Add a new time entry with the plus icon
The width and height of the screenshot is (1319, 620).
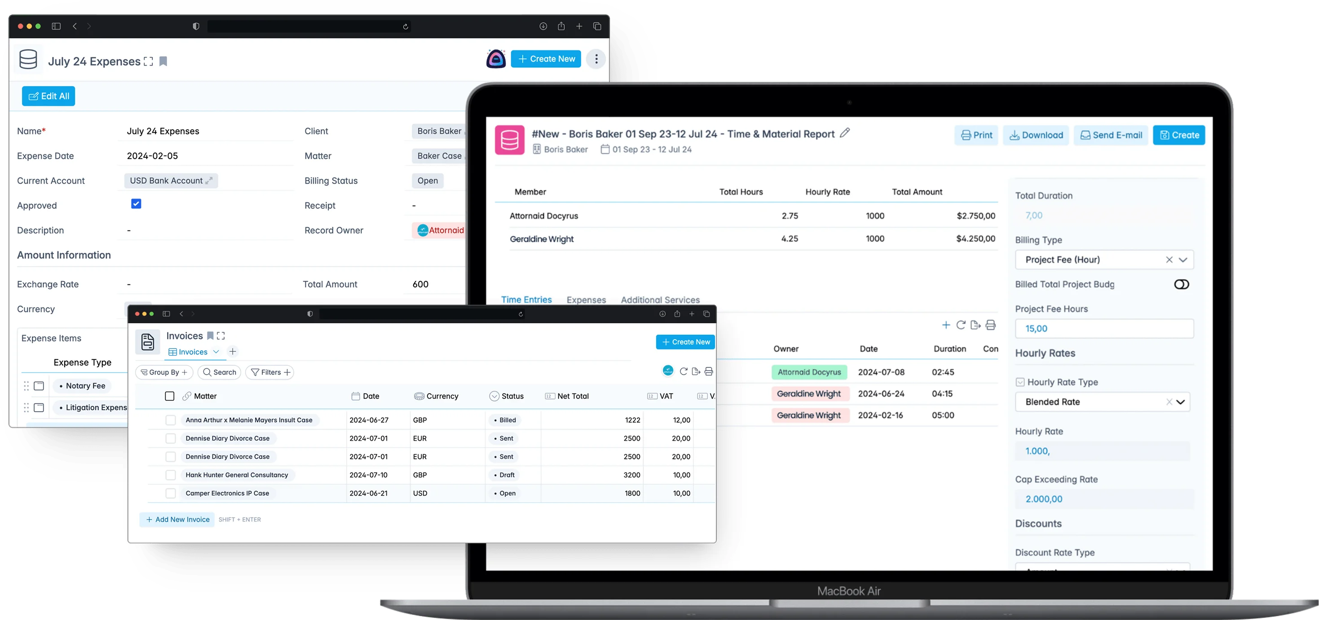click(x=946, y=325)
